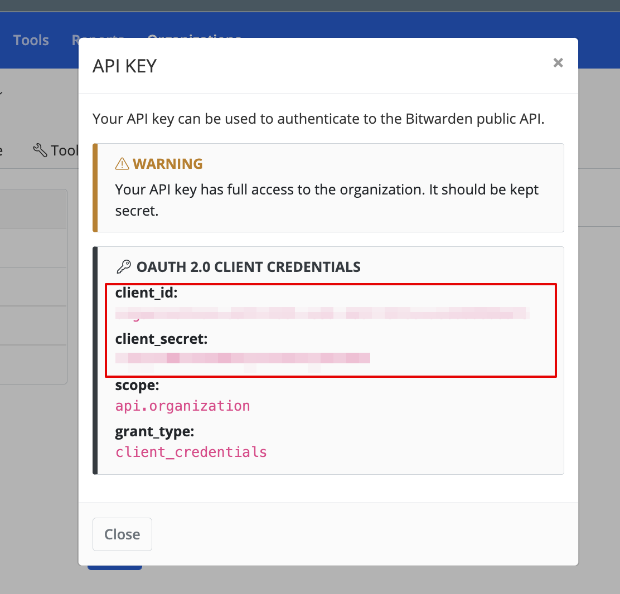Click the Bitwarden public API description text
The height and width of the screenshot is (594, 620).
tap(317, 119)
